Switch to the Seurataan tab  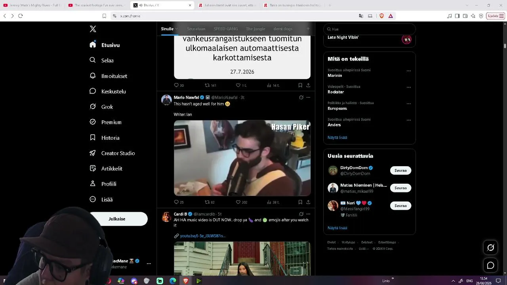(196, 29)
